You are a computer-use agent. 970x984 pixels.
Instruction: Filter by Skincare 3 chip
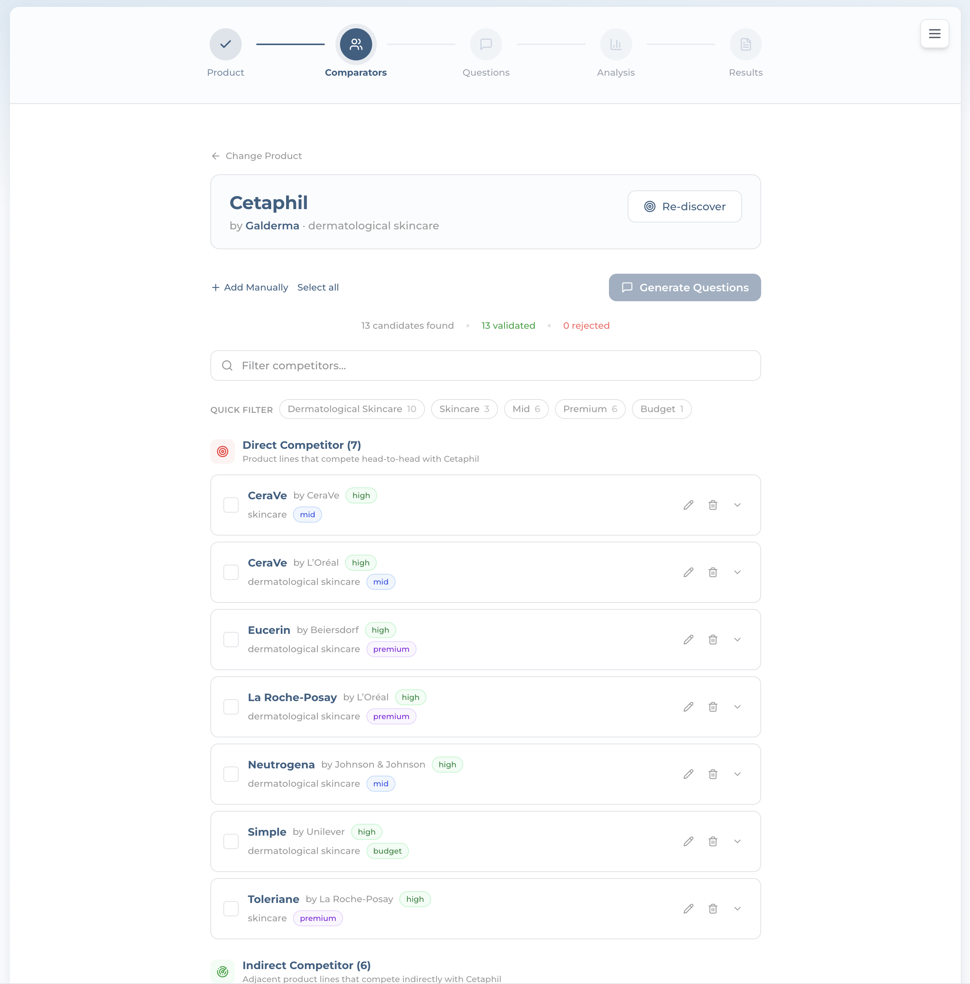(x=464, y=409)
